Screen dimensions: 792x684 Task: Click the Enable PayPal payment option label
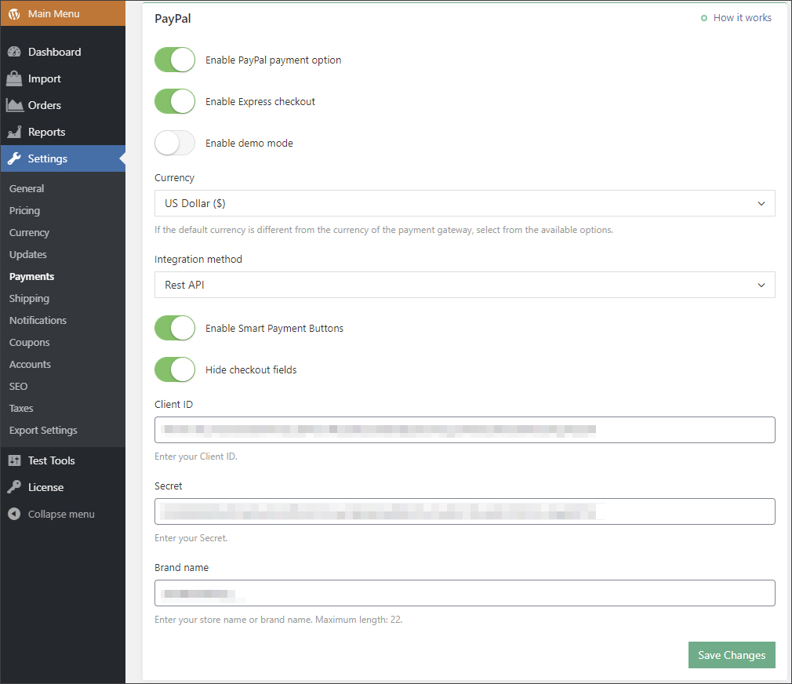273,60
